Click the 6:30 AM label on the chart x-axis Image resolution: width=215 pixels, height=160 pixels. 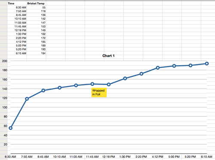(x=10, y=157)
